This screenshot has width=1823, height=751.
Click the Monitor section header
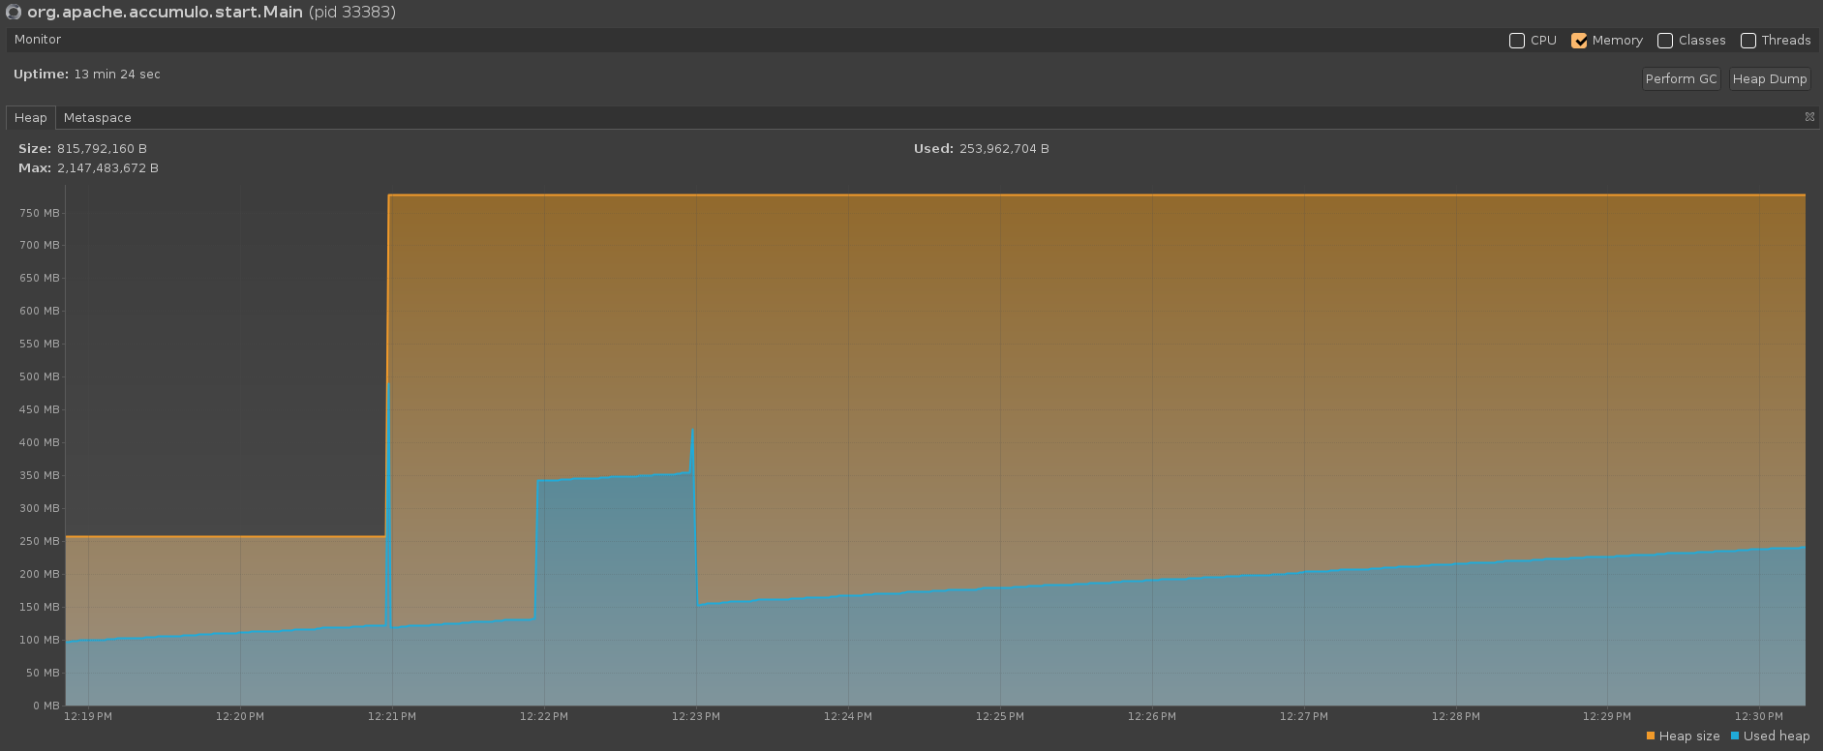pyautogui.click(x=38, y=40)
